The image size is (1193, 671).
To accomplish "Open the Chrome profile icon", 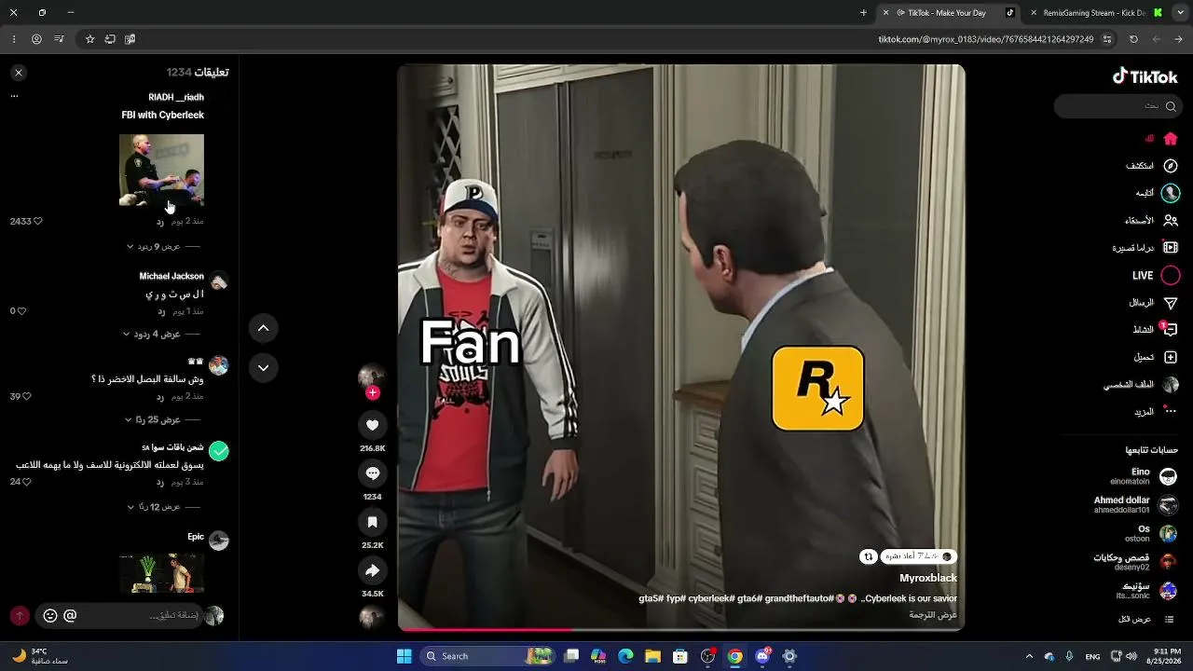I will point(36,39).
